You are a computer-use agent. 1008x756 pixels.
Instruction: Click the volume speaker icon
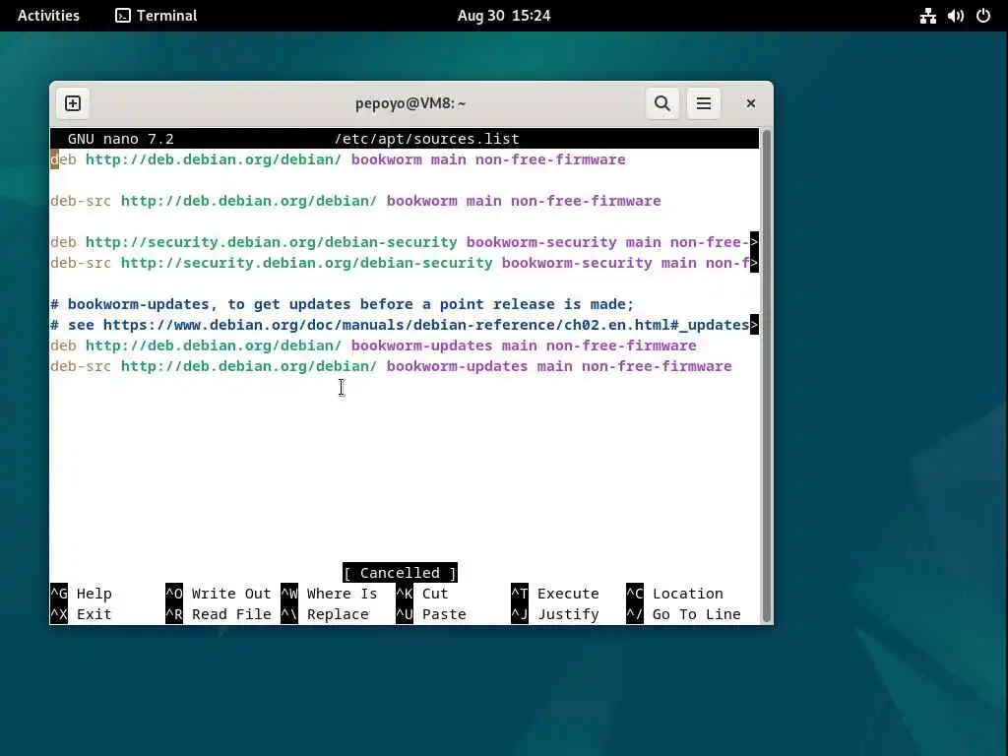point(955,16)
